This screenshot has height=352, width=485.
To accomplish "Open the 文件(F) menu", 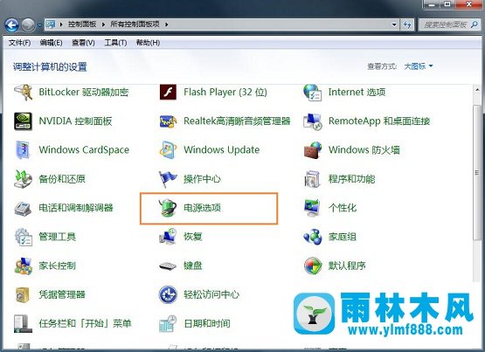I will (x=19, y=43).
